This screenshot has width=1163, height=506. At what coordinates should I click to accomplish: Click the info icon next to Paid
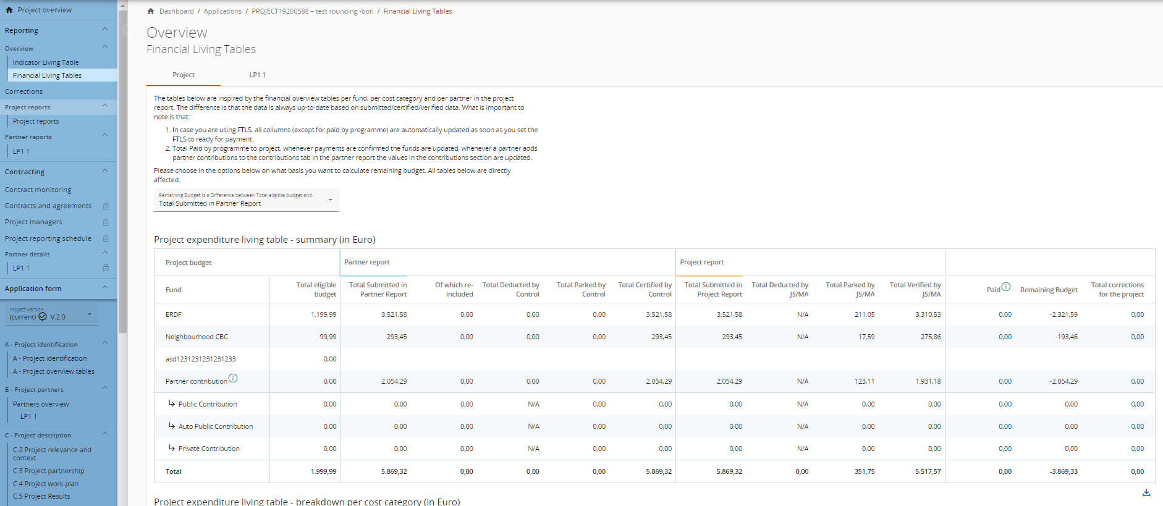(1006, 287)
